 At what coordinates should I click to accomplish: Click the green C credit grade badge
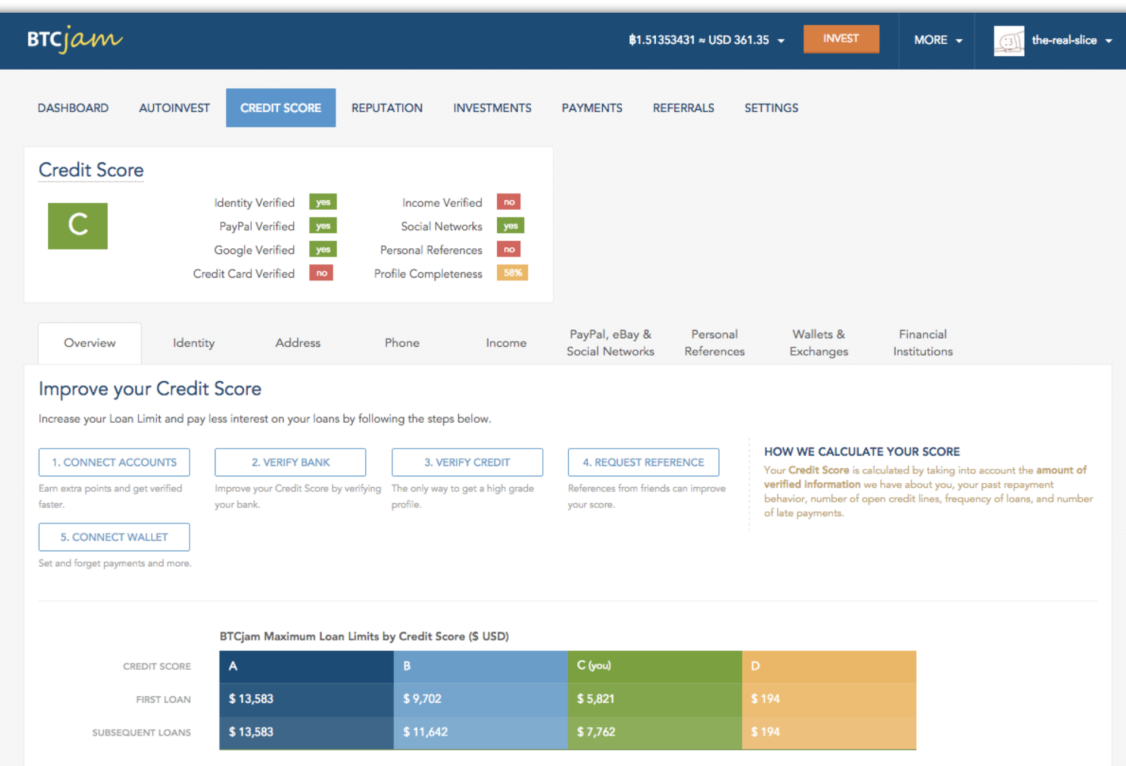78,225
